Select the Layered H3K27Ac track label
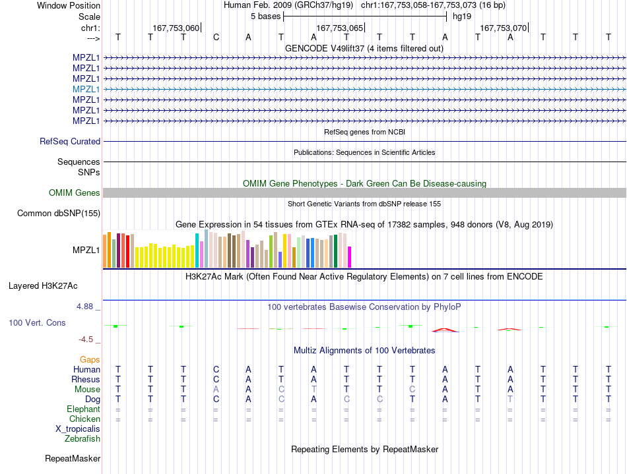This screenshot has height=474, width=627. [x=43, y=286]
